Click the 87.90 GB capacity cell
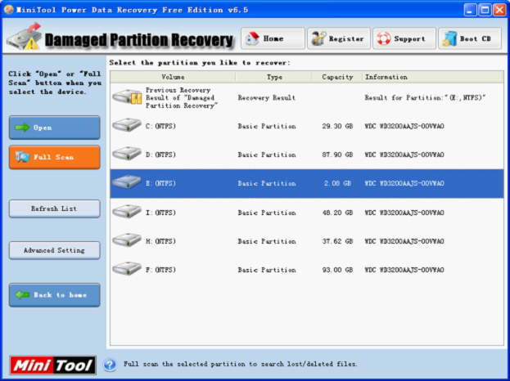Screen dimensions: 510x381 coord(337,155)
